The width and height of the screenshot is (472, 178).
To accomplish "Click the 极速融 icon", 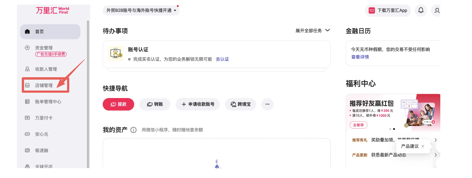I will (27, 150).
